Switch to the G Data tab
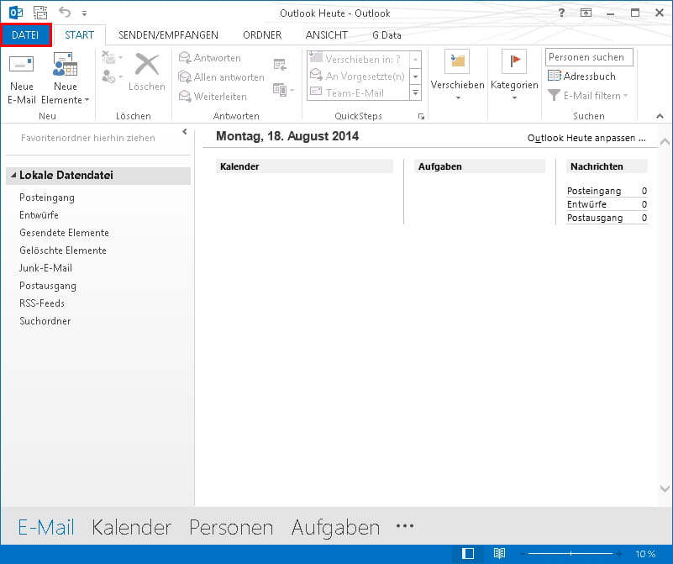This screenshot has height=564, width=673. point(386,34)
